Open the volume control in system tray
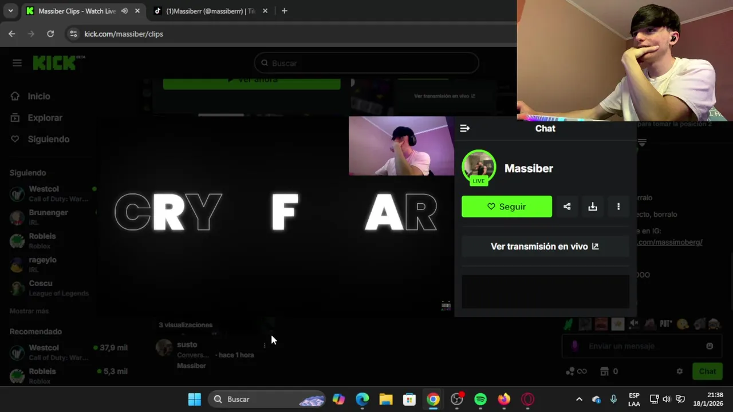Screen dimensions: 733x412 (667, 399)
